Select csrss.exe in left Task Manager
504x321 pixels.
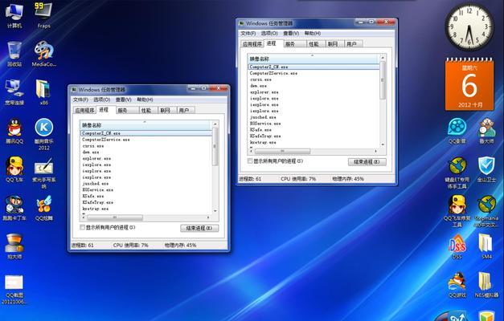146,146
